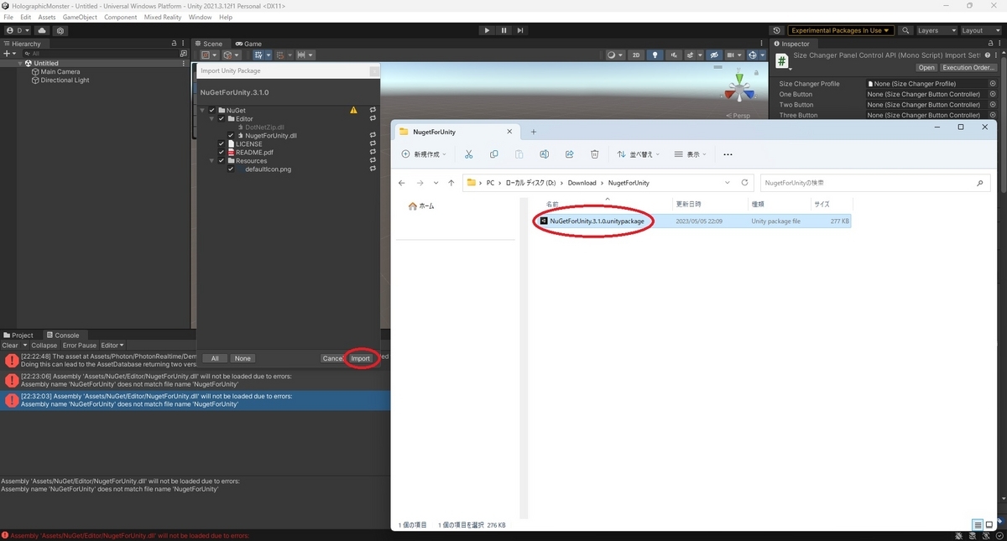Click the lock icon on Hierarchy panel
This screenshot has height=541, width=1007.
(174, 44)
